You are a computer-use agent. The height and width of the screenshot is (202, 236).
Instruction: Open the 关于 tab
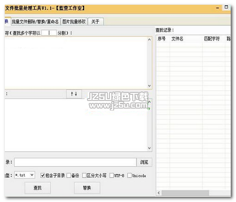point(96,21)
